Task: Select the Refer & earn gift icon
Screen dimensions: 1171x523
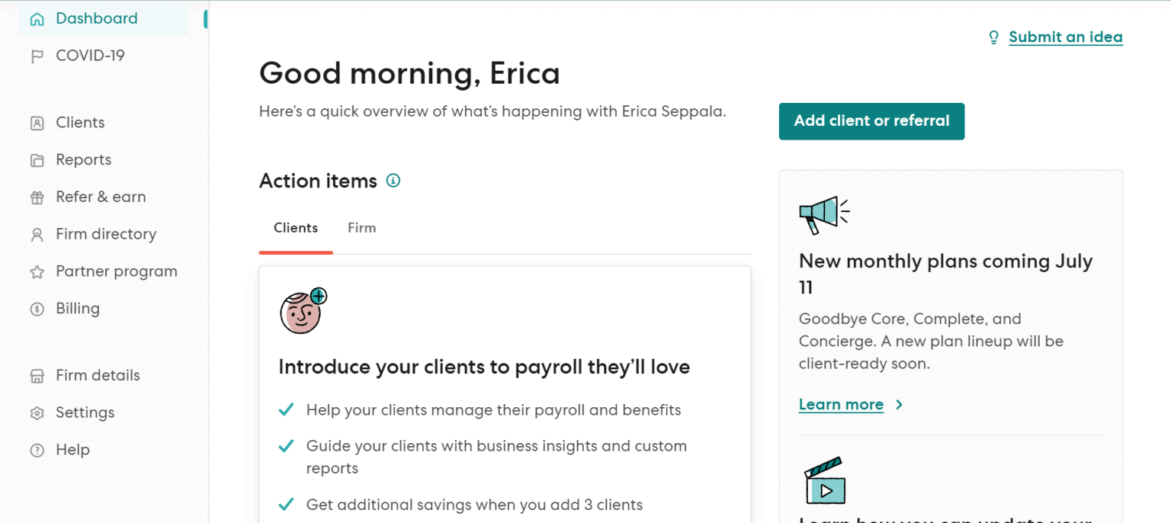Action: coord(37,197)
